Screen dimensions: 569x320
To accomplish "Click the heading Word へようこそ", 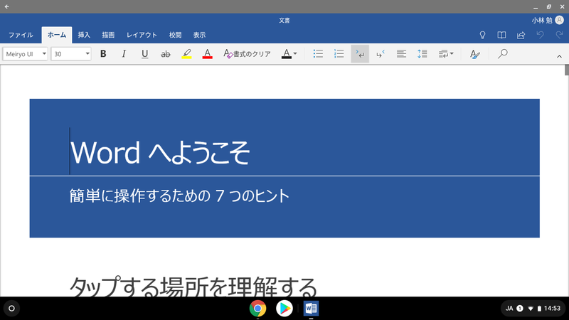I will (159, 152).
